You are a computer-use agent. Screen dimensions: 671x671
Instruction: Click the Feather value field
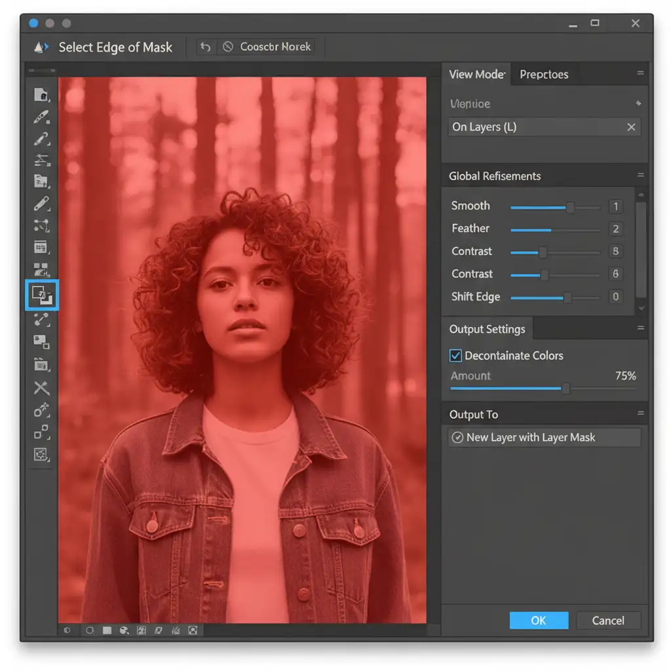tap(615, 229)
